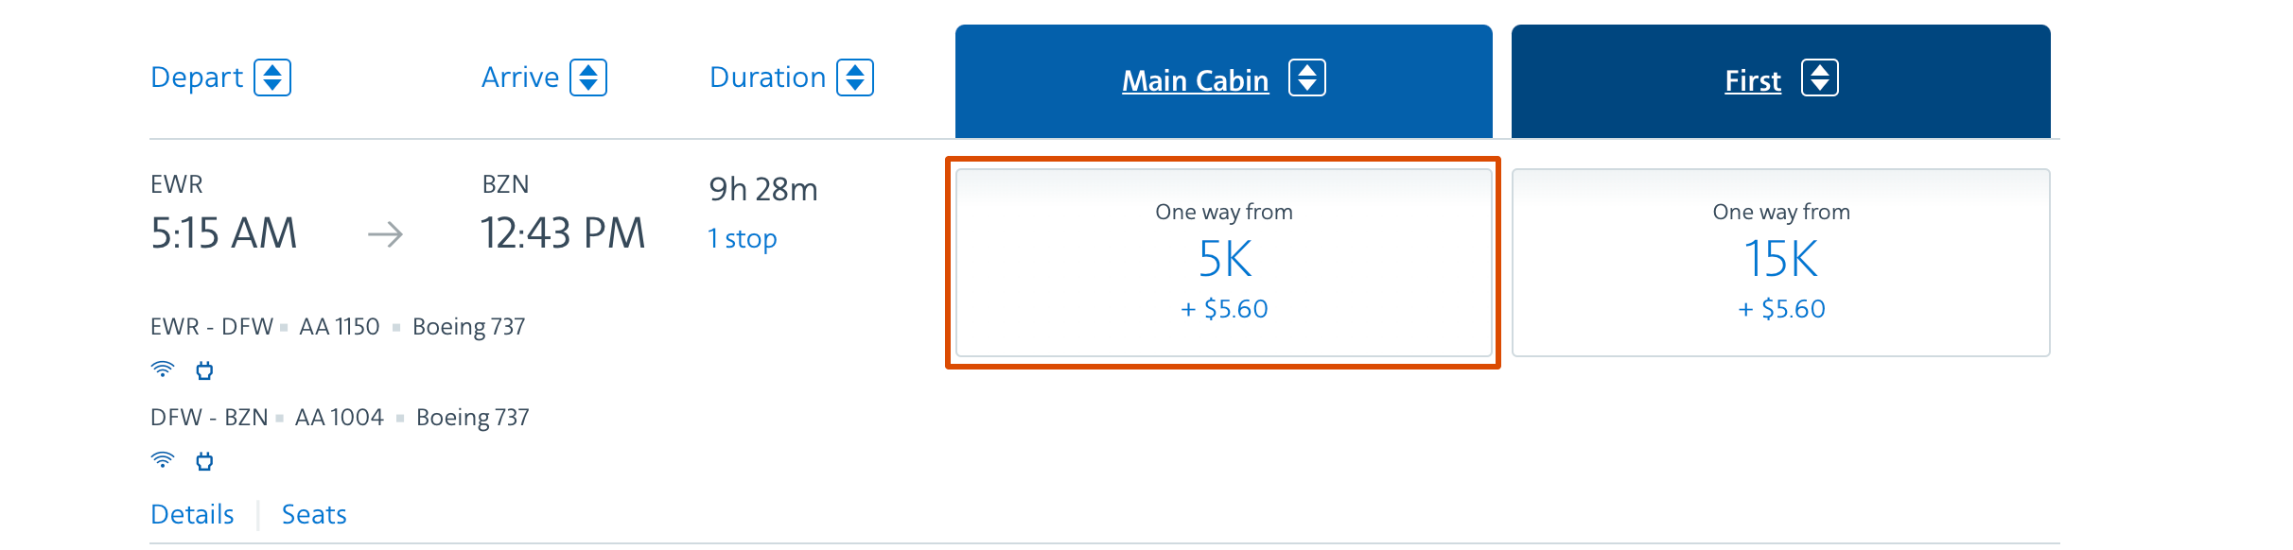Image resolution: width=2293 pixels, height=550 pixels.
Task: Click the sort arrows icon beside Depart
Action: 272,77
